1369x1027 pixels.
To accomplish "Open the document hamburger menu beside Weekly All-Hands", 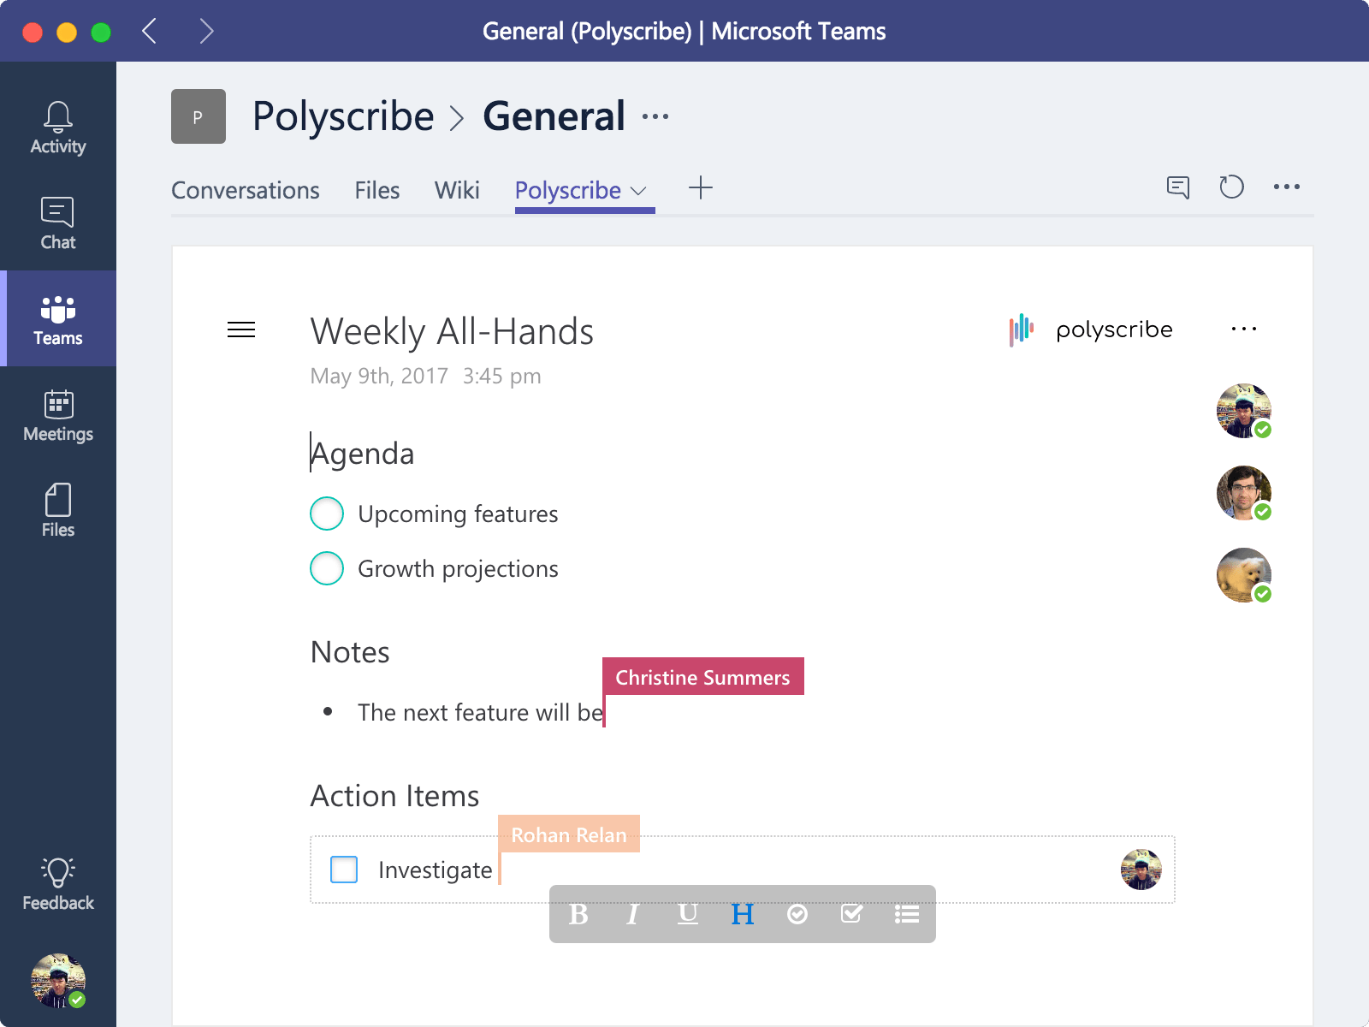I will point(240,329).
